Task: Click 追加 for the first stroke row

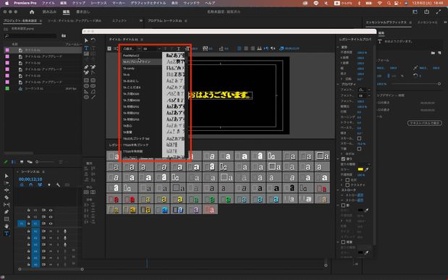Action: click(360, 195)
